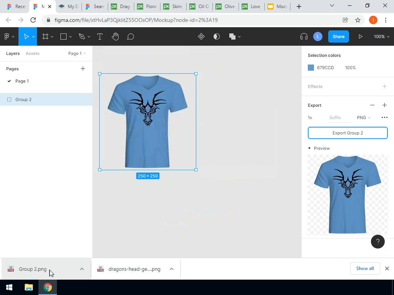Open PNG export format dropdown
The image size is (394, 295).
pyautogui.click(x=364, y=118)
